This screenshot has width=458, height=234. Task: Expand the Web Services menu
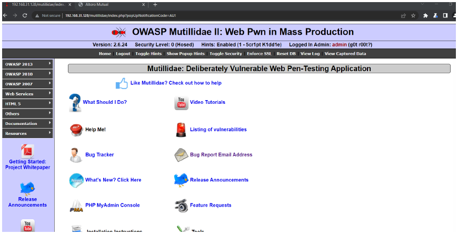click(x=27, y=94)
